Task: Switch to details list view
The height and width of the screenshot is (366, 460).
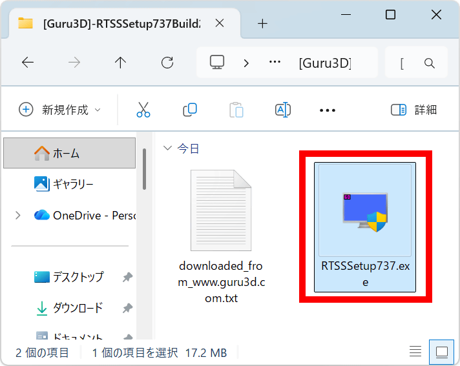Action: [x=415, y=351]
